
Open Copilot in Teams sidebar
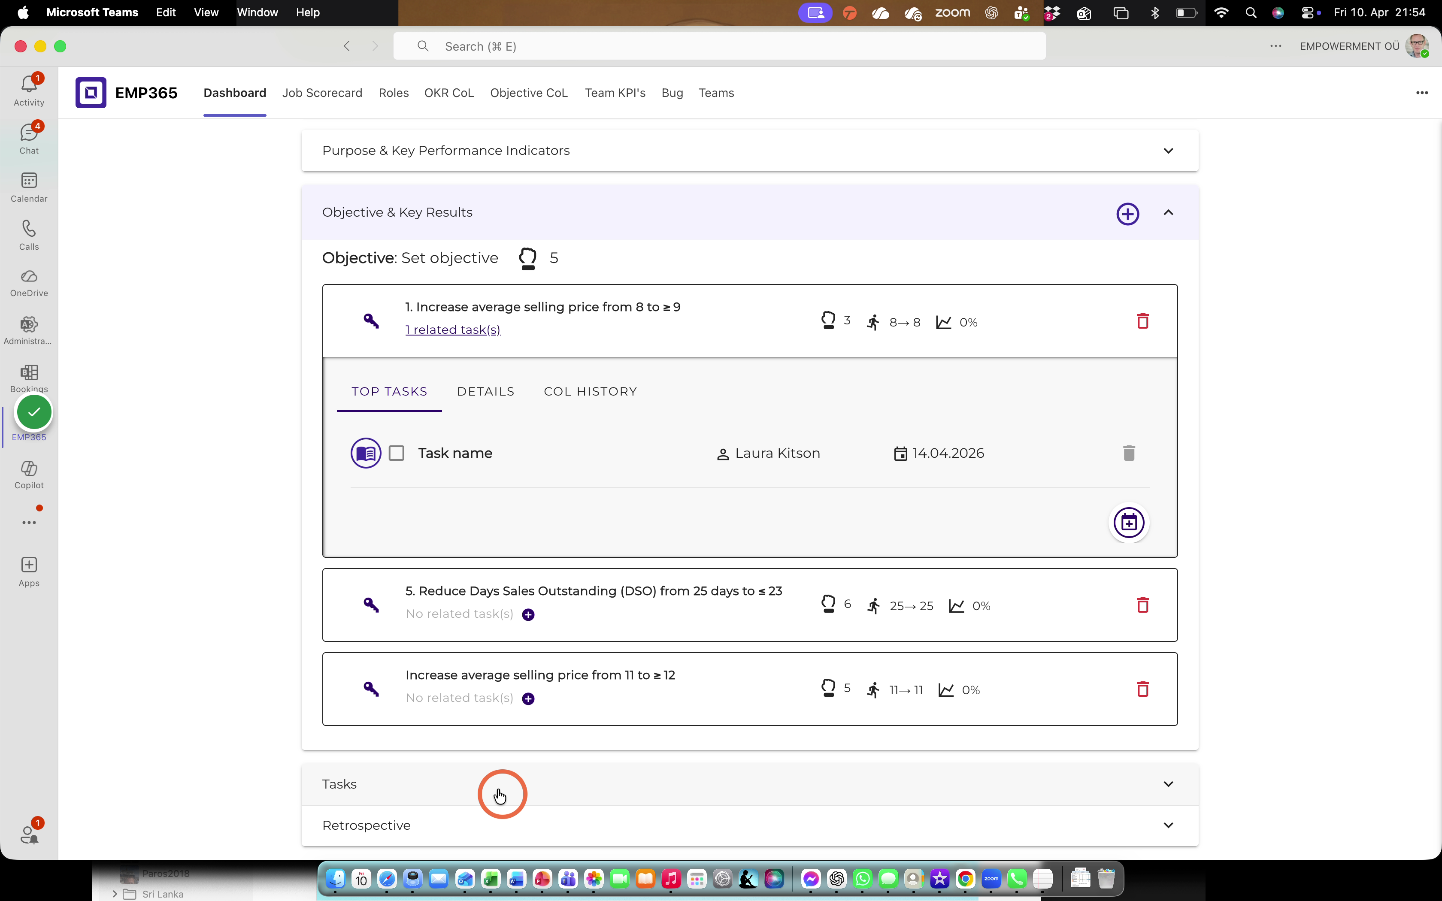point(29,475)
